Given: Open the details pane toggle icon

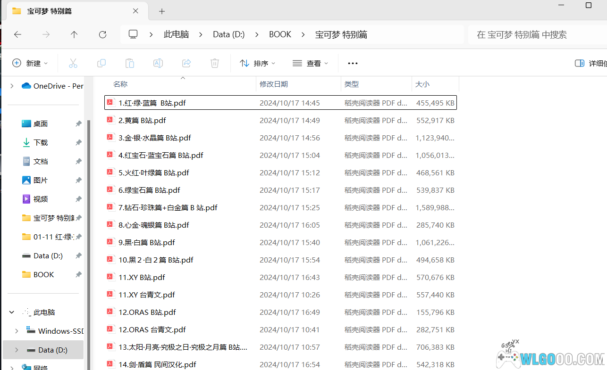Looking at the screenshot, I should (580, 63).
